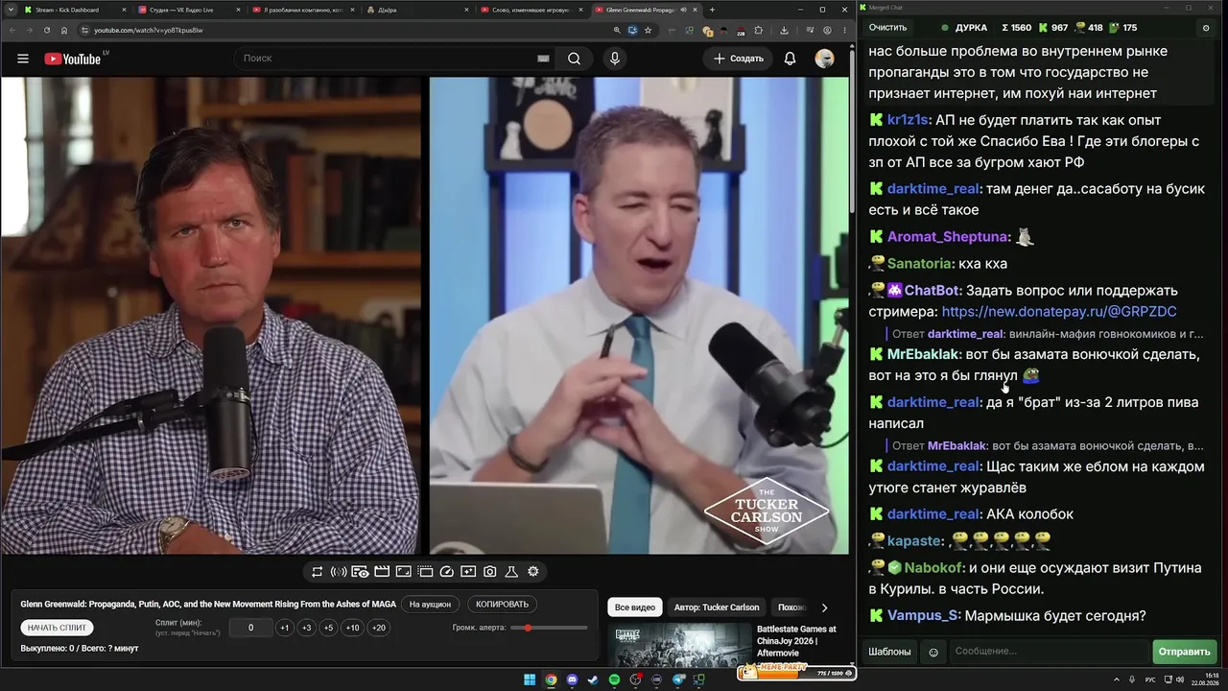Open the browser extensions puzzle icon

click(x=759, y=30)
